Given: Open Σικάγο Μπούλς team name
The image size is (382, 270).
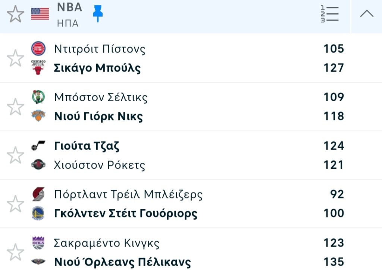Looking at the screenshot, I should click(x=97, y=68).
